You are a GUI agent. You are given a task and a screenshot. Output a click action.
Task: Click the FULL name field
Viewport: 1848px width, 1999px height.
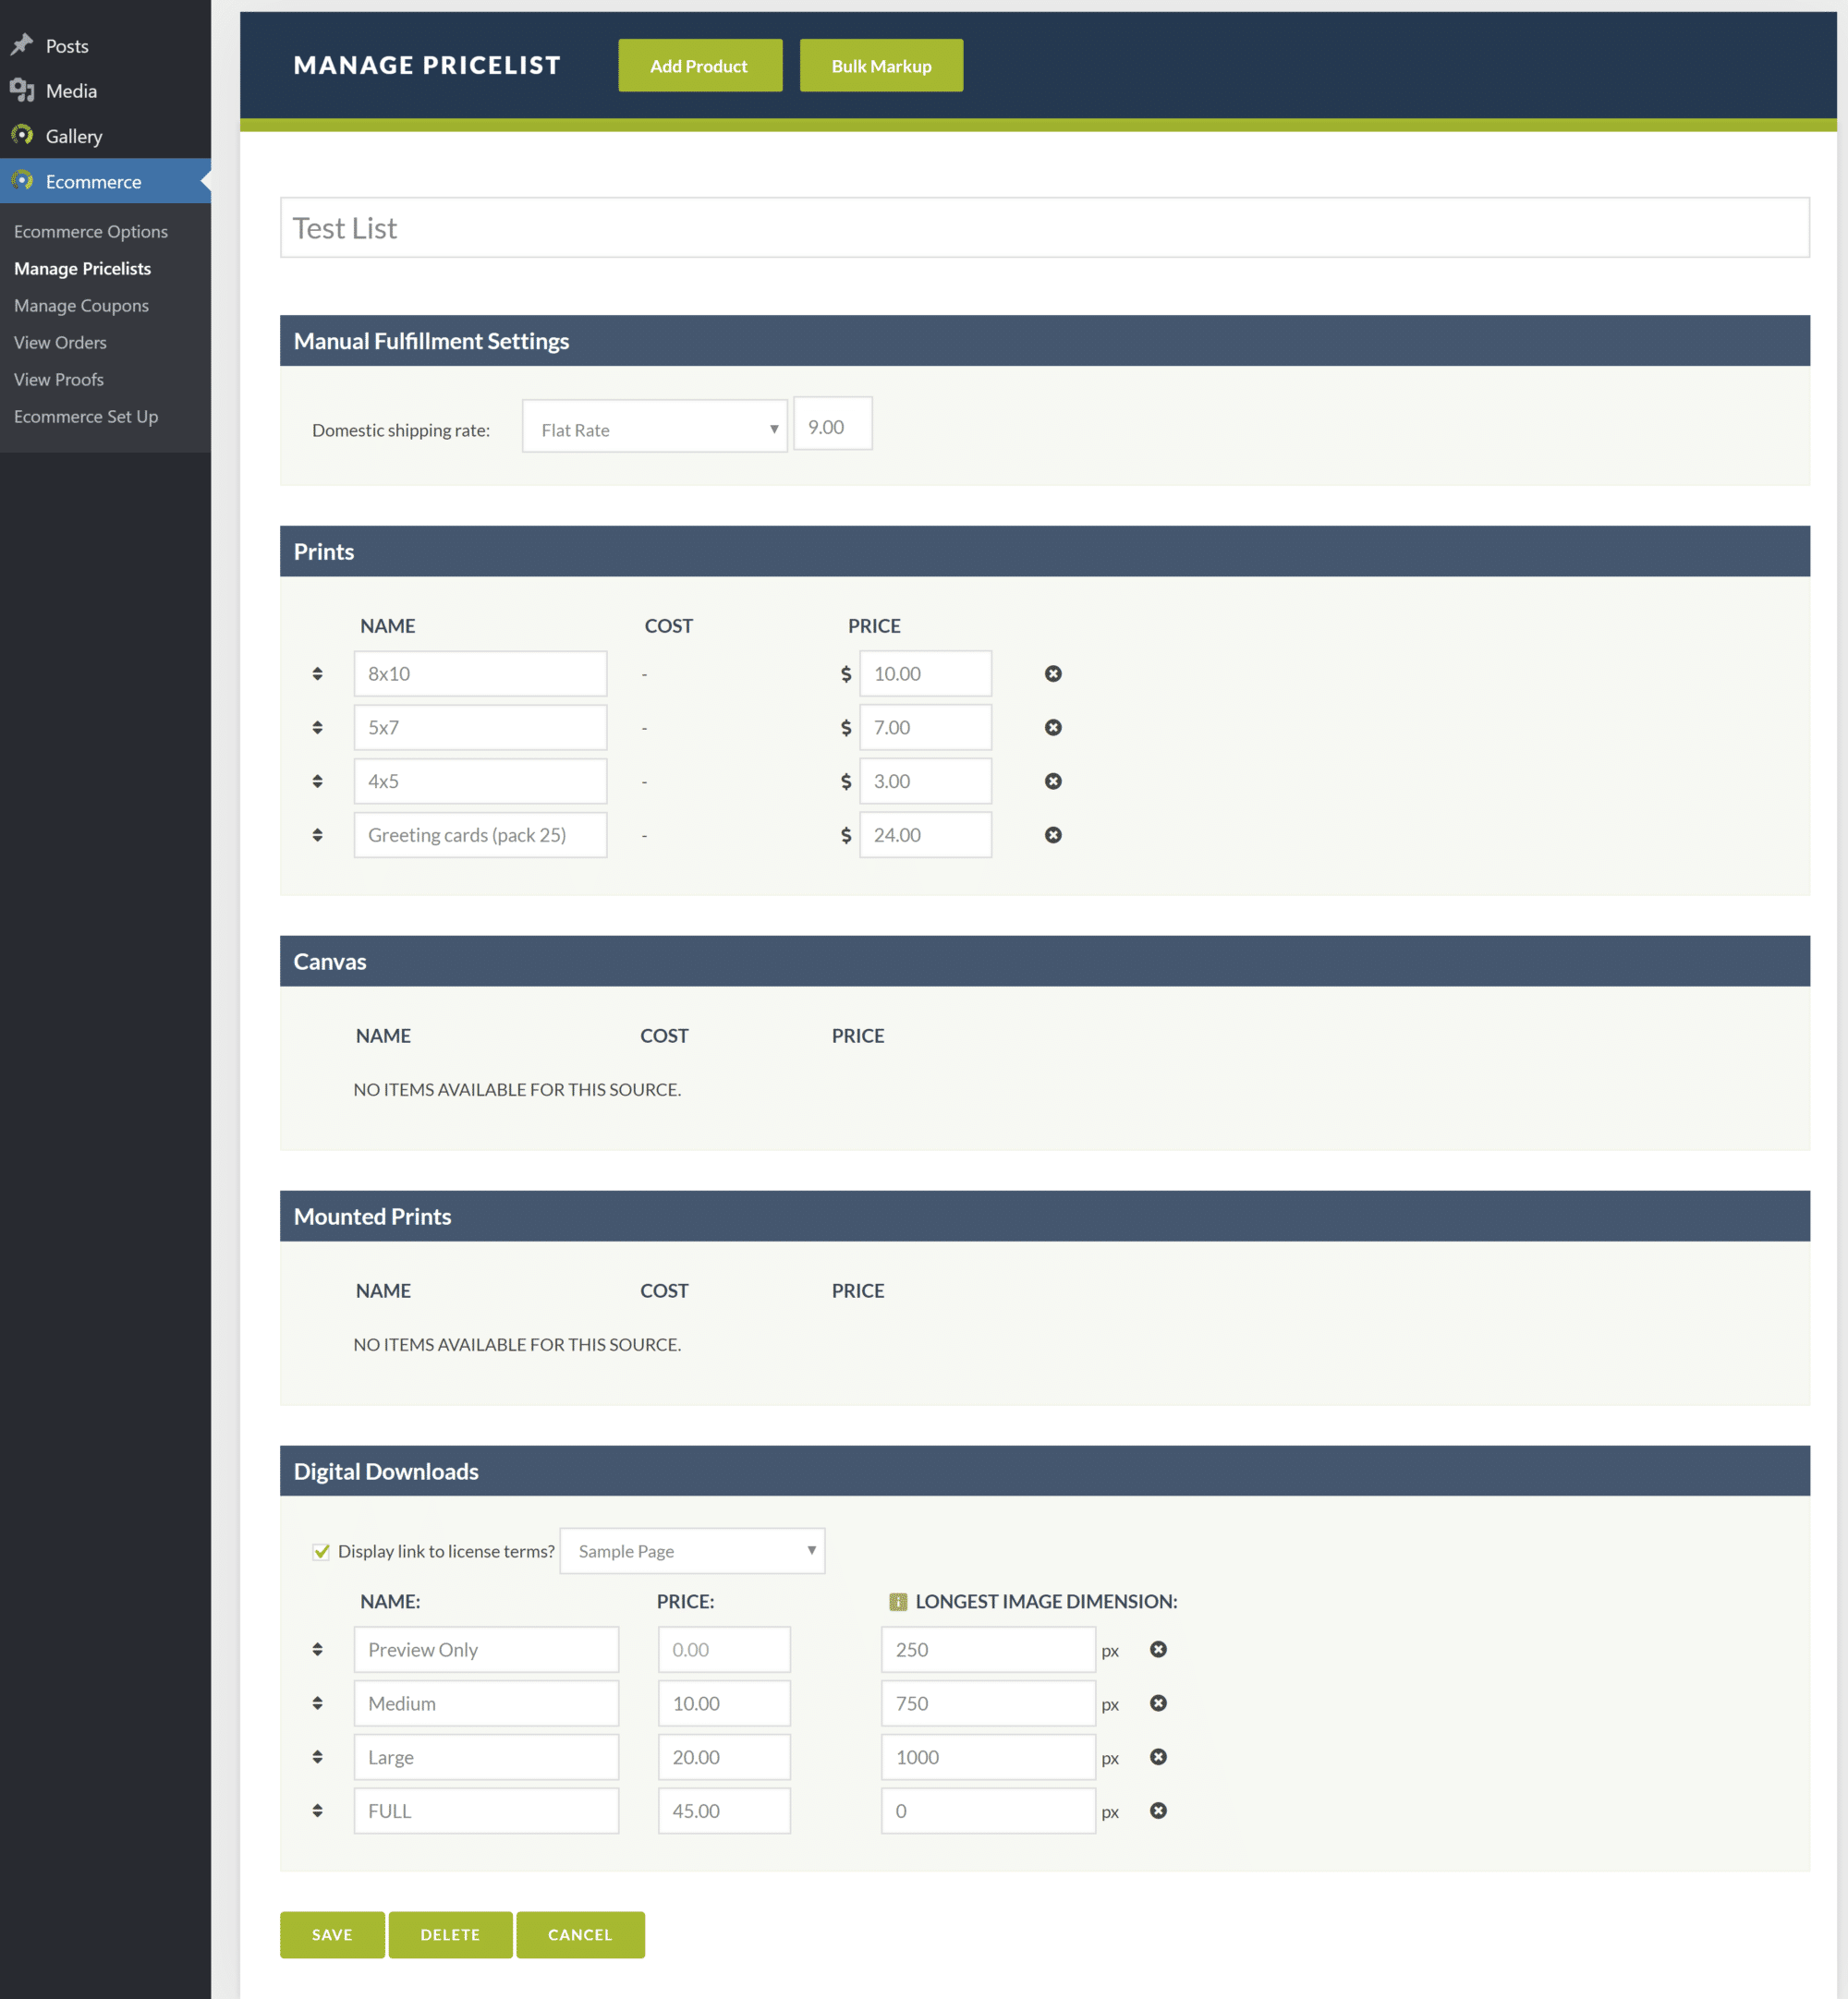(x=486, y=1811)
